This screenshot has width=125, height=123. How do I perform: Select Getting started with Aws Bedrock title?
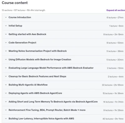27,34
